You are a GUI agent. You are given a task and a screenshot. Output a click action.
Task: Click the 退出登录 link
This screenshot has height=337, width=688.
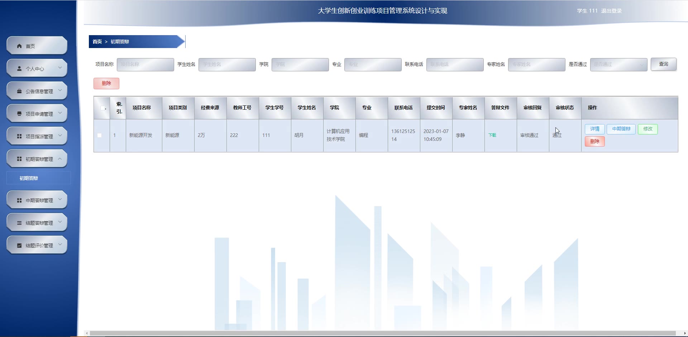[611, 11]
